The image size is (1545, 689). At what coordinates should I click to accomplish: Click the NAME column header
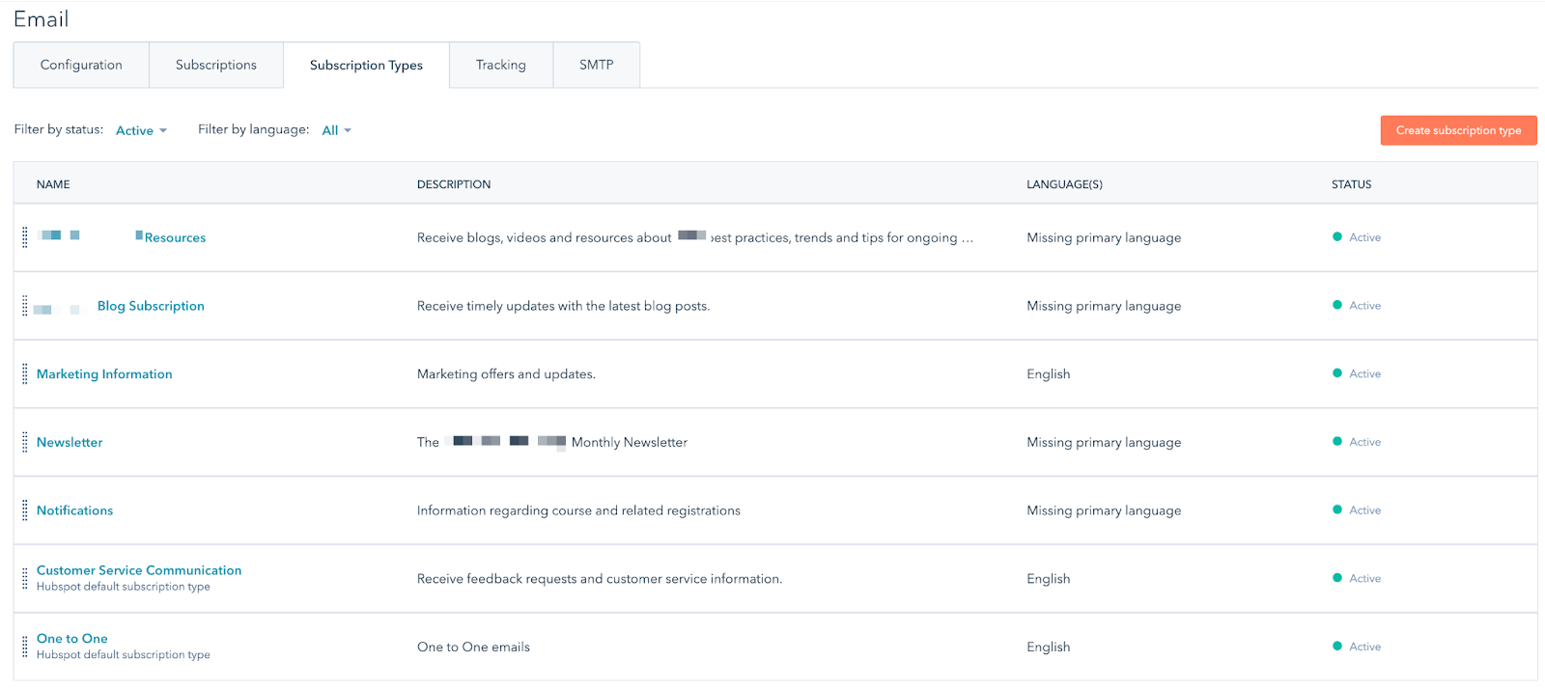53,184
